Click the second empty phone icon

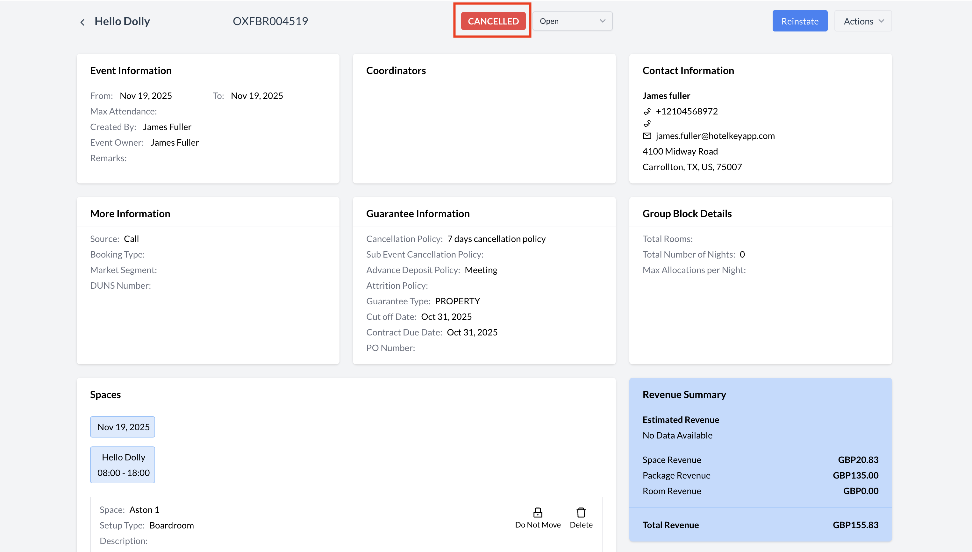pyautogui.click(x=647, y=123)
